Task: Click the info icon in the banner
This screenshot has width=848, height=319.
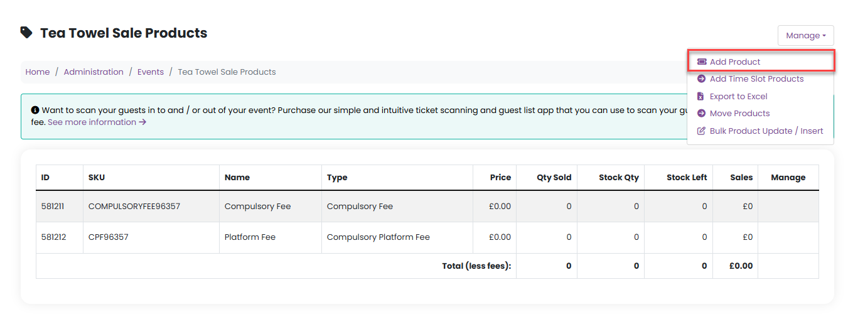Action: [x=35, y=110]
